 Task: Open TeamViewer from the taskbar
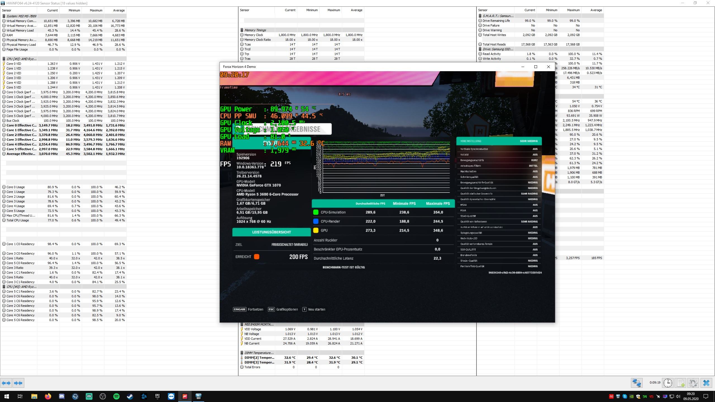171,396
